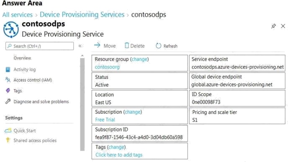Open the Shared access policies key icon
The height and width of the screenshot is (162, 288).
(8, 140)
